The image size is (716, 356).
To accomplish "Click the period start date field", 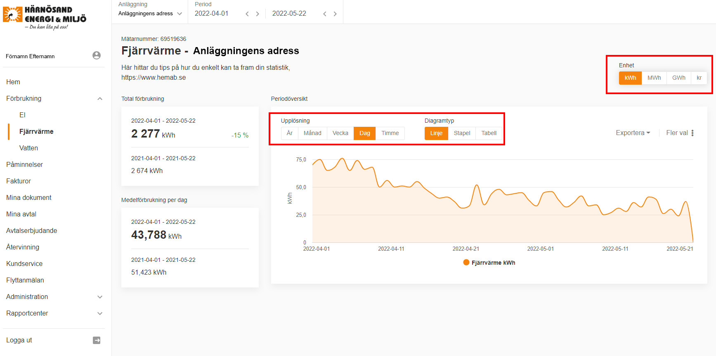I will (x=212, y=14).
